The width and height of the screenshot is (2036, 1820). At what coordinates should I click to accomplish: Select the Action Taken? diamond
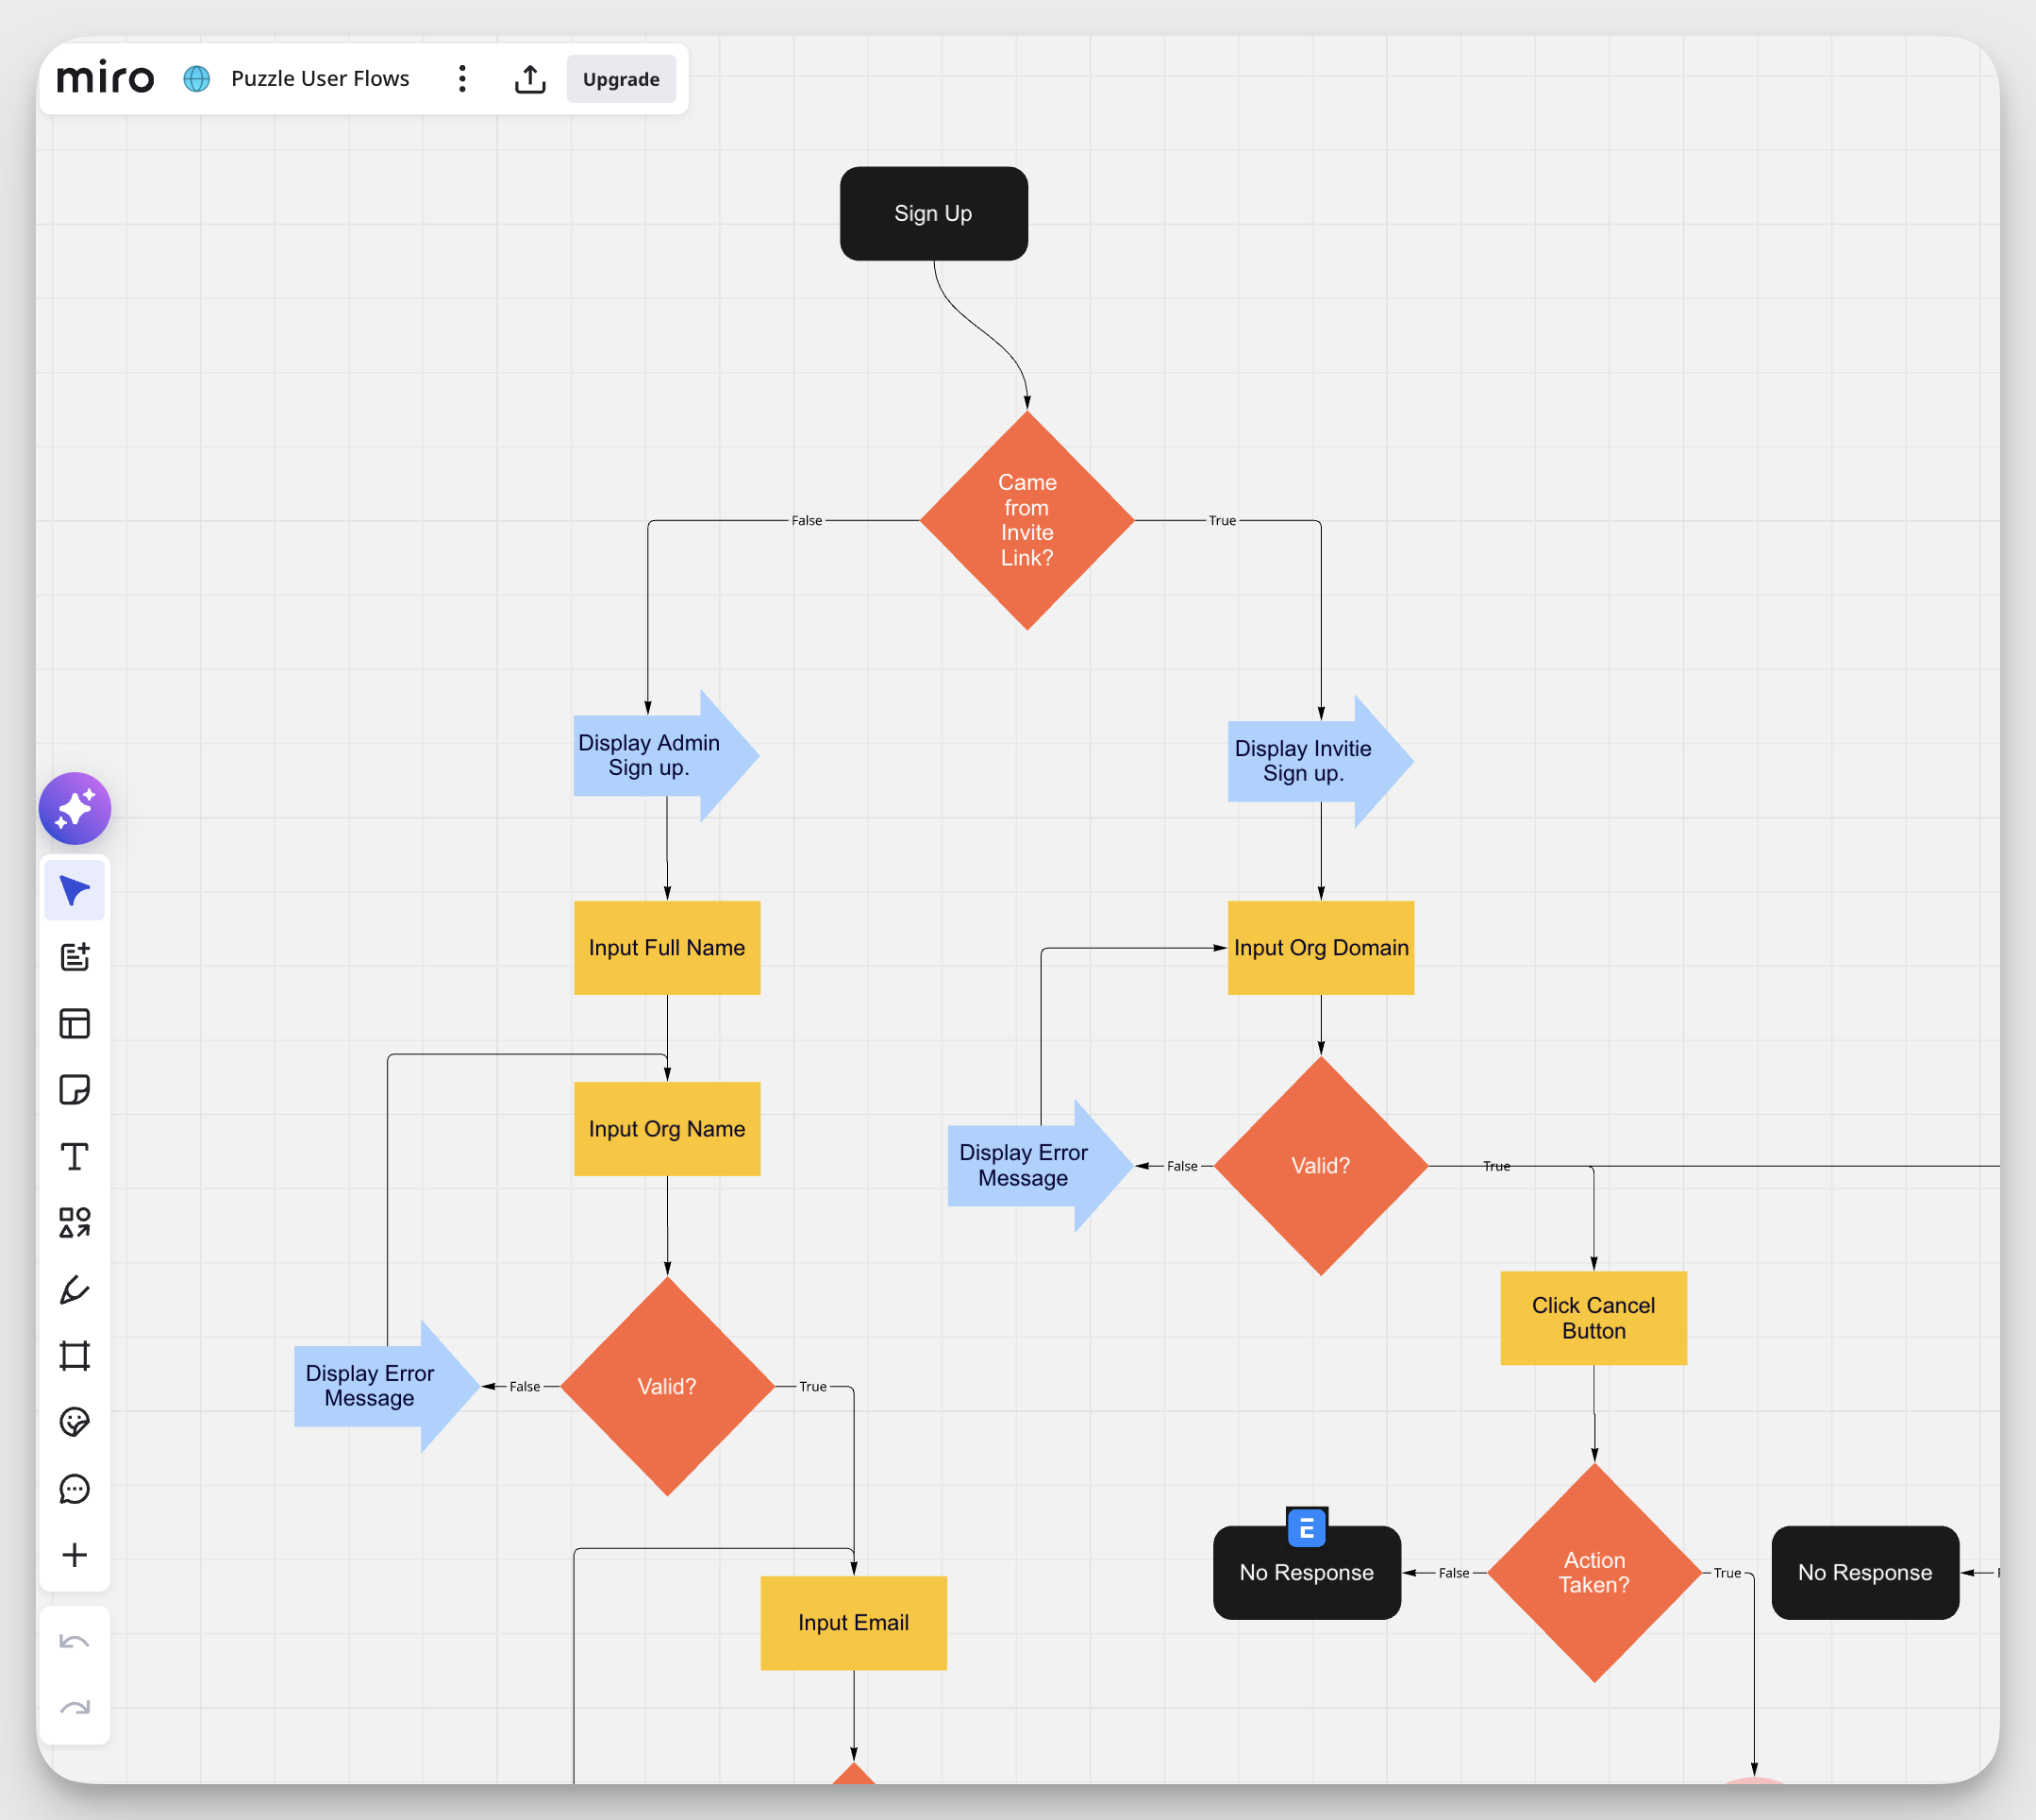(1594, 1572)
